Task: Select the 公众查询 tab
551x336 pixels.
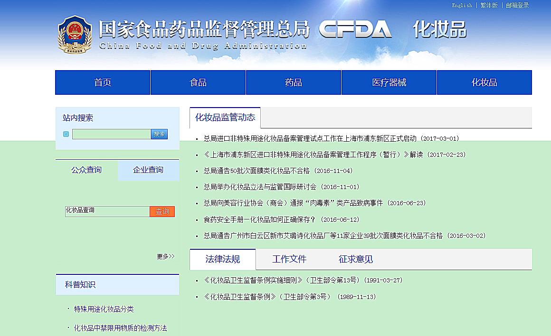Action: click(86, 170)
